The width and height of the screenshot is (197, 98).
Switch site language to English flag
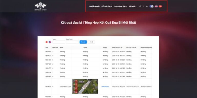pyautogui.click(x=156, y=6)
